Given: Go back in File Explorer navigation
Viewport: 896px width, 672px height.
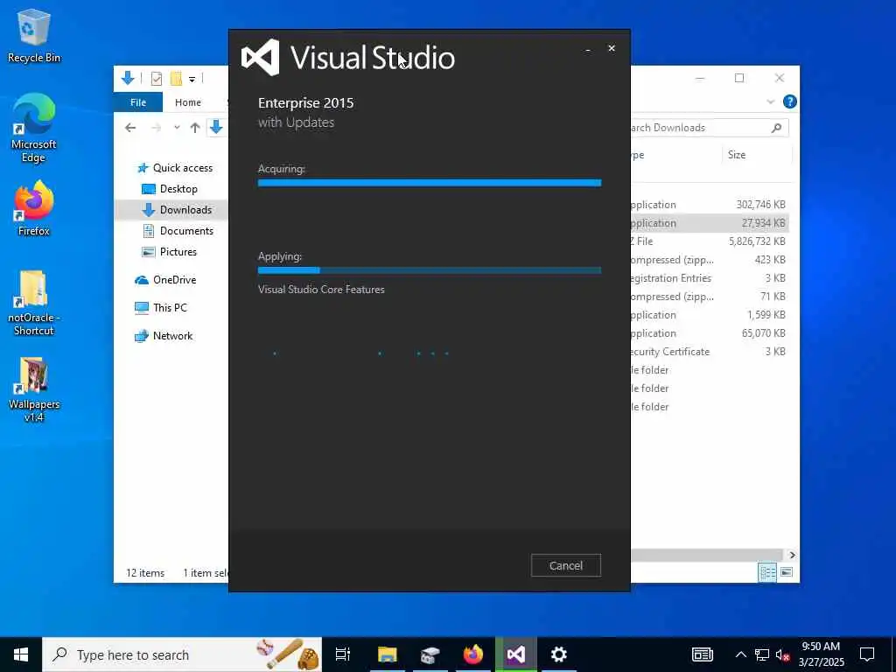Looking at the screenshot, I should [130, 128].
